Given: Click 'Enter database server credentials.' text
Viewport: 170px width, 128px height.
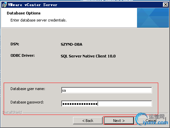Looking at the screenshot, I should click(38, 20).
